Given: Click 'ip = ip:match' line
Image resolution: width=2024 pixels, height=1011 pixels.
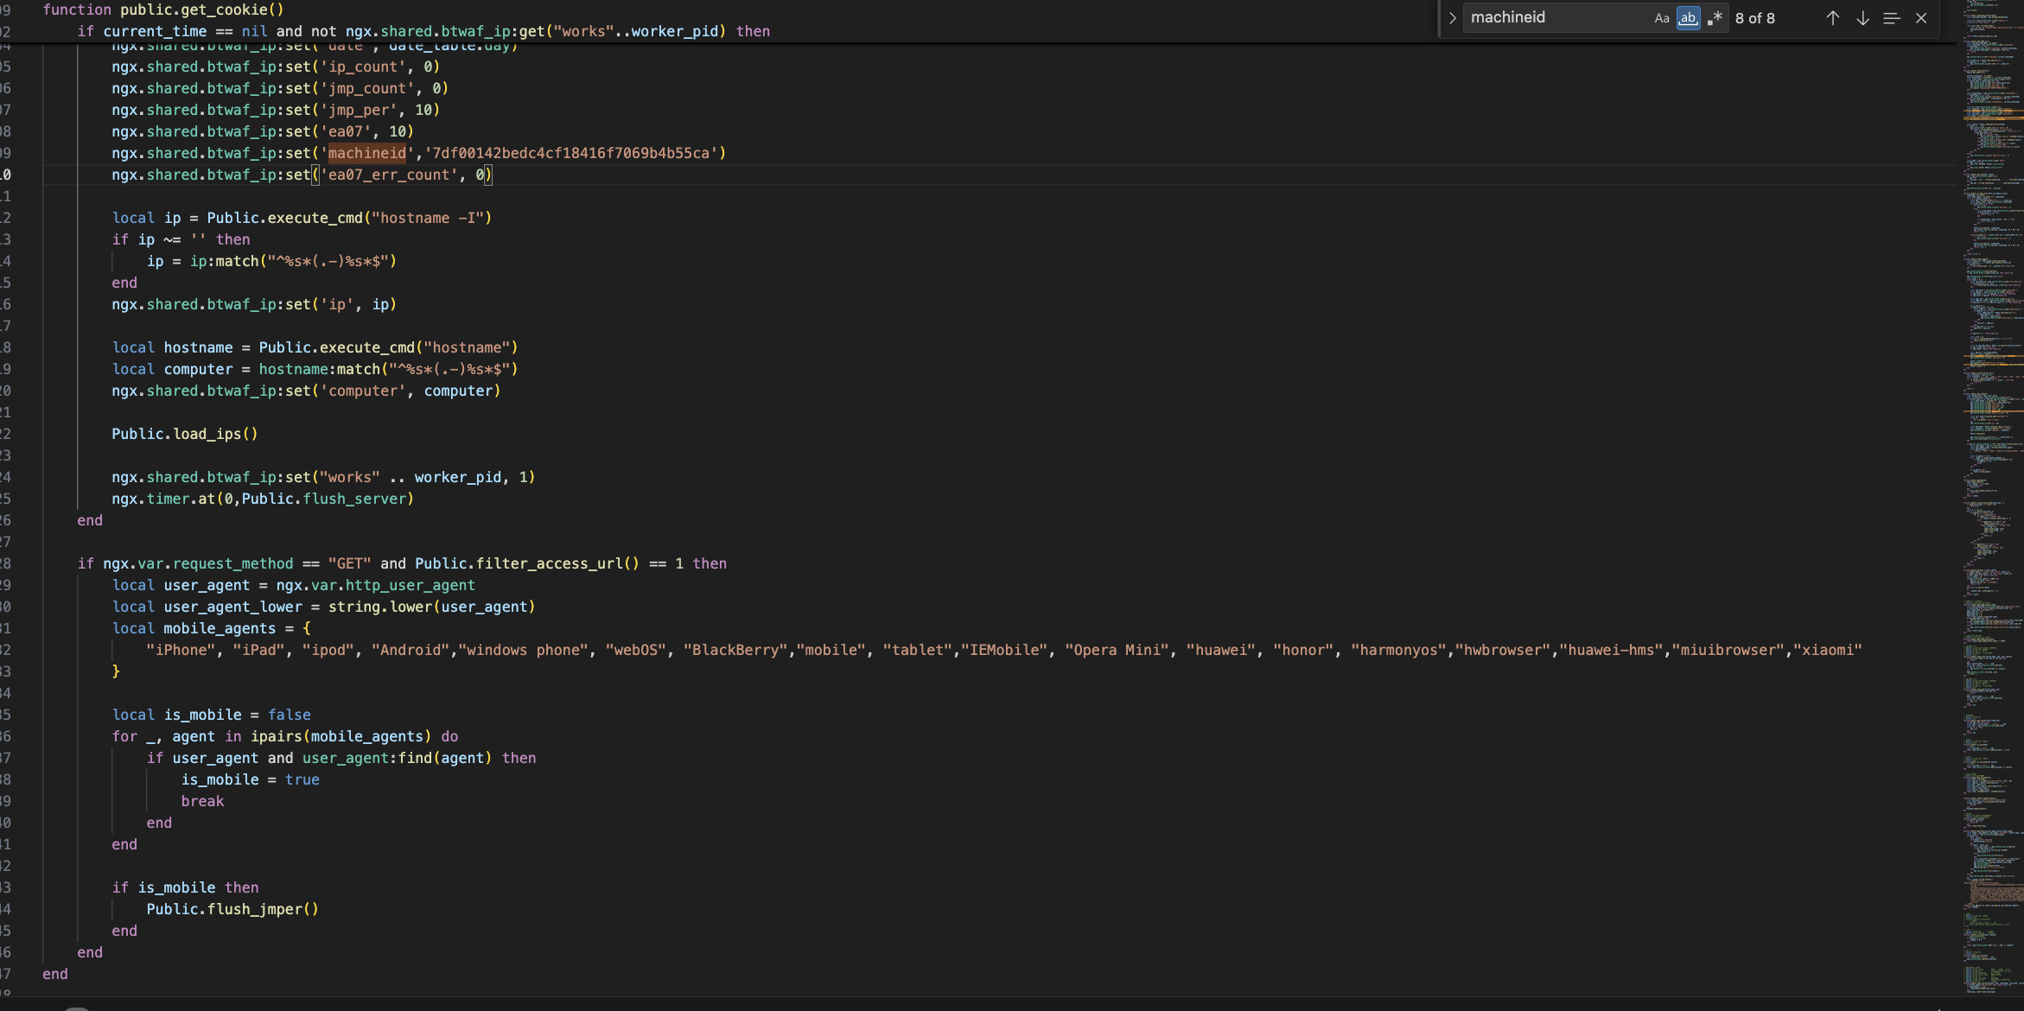Looking at the screenshot, I should tap(271, 261).
